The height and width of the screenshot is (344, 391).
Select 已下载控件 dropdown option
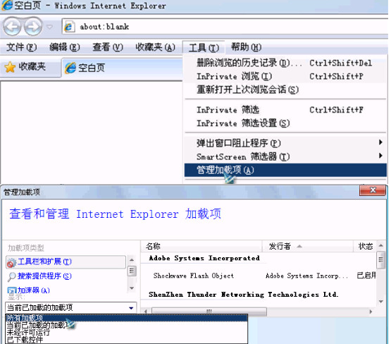126,340
